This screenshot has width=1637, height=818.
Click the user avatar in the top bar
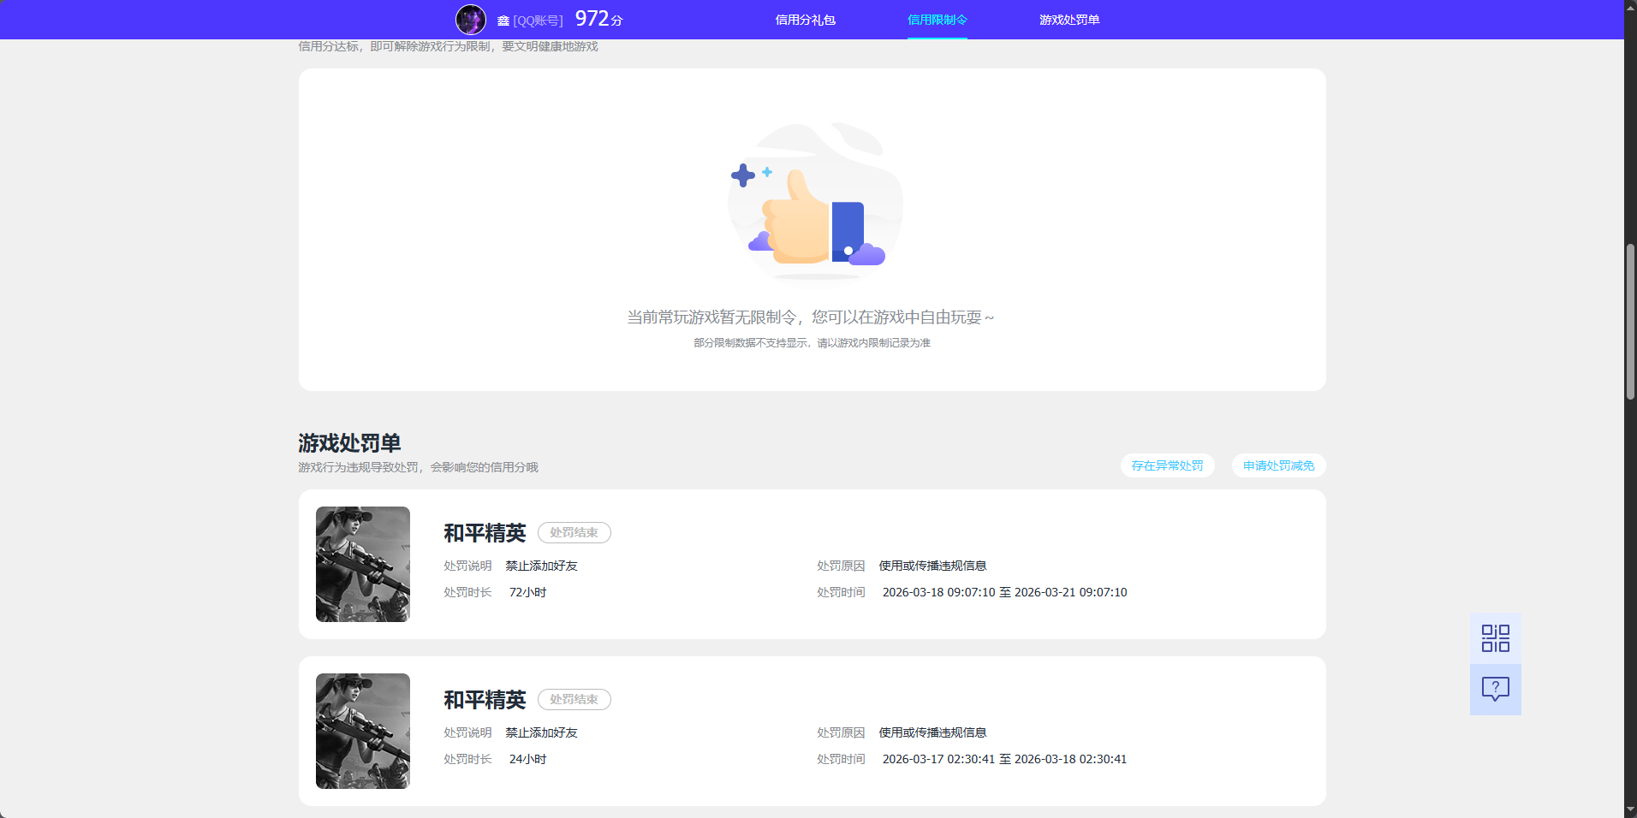point(471,20)
